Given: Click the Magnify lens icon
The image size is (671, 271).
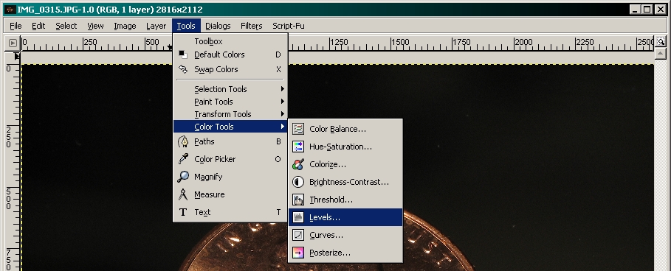Looking at the screenshot, I should (x=183, y=177).
